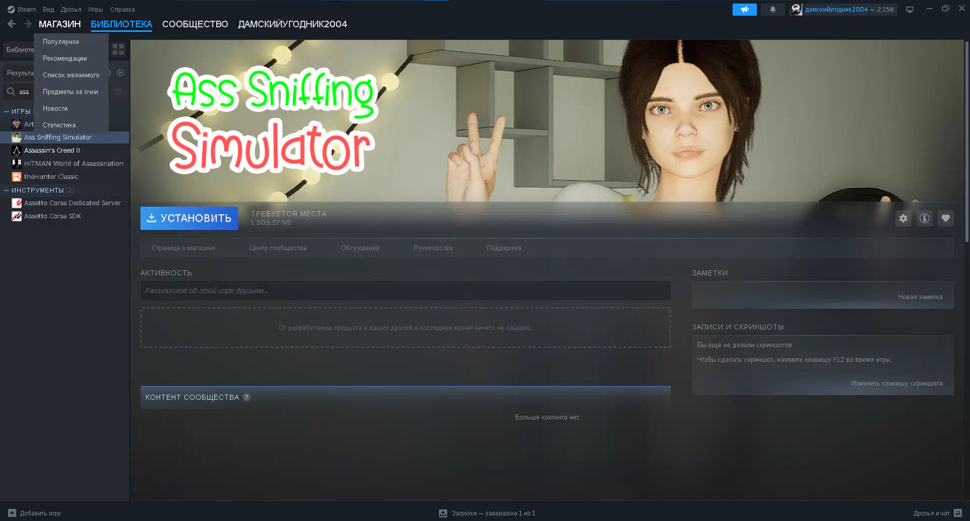
Task: Open the notifications bell
Action: point(772,9)
